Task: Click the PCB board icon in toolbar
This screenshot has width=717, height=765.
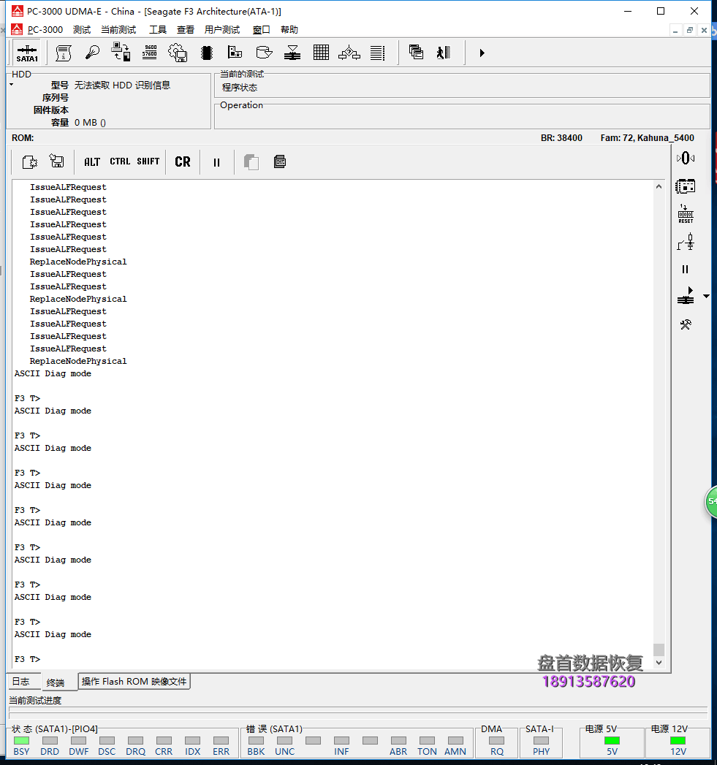Action: [235, 52]
